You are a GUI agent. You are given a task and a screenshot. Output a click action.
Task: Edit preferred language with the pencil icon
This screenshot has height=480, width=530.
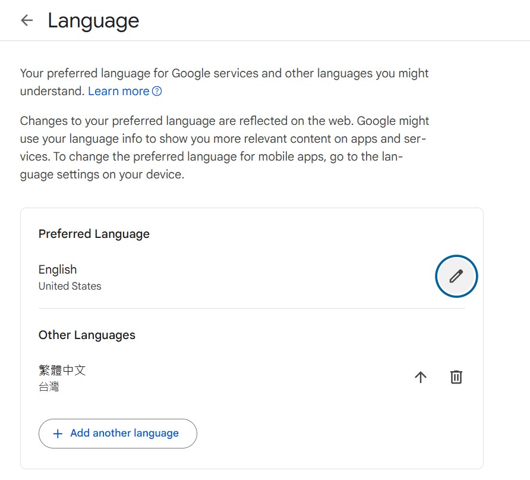tap(456, 276)
